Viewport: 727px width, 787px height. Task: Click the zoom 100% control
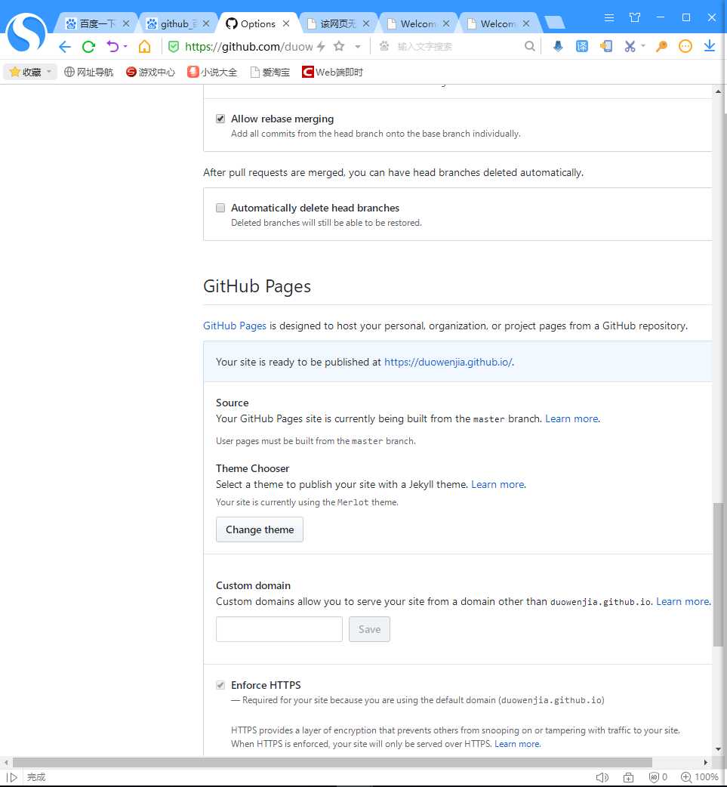(x=699, y=777)
